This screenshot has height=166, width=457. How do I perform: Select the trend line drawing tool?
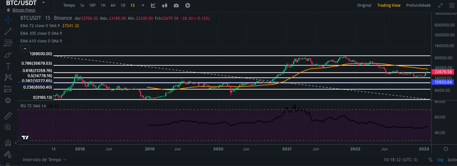(x=8, y=32)
